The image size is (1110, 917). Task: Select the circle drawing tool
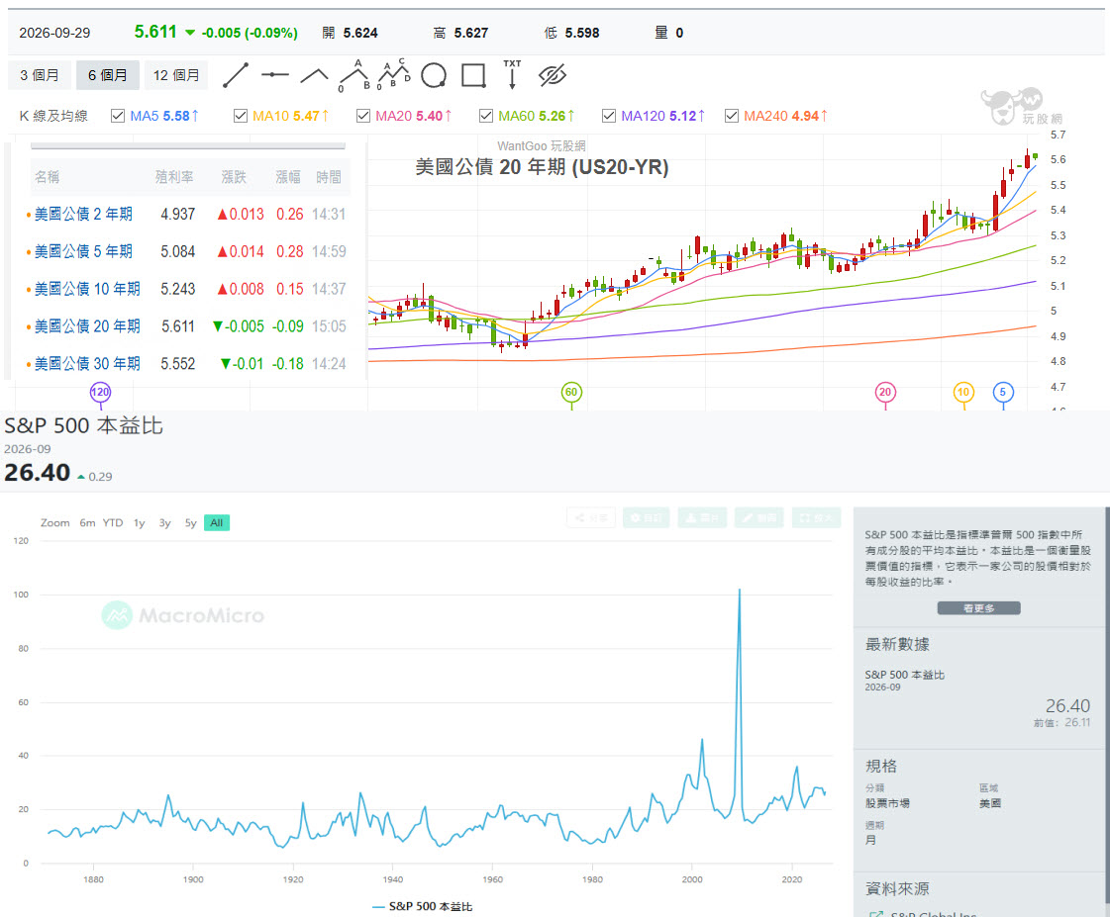(x=434, y=75)
